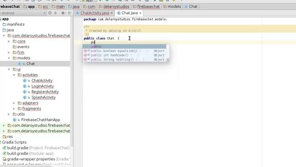Viewport: 296px width, 167px height.
Task: Expand the fcm package arrow
Action: pyautogui.click(x=9, y=52)
